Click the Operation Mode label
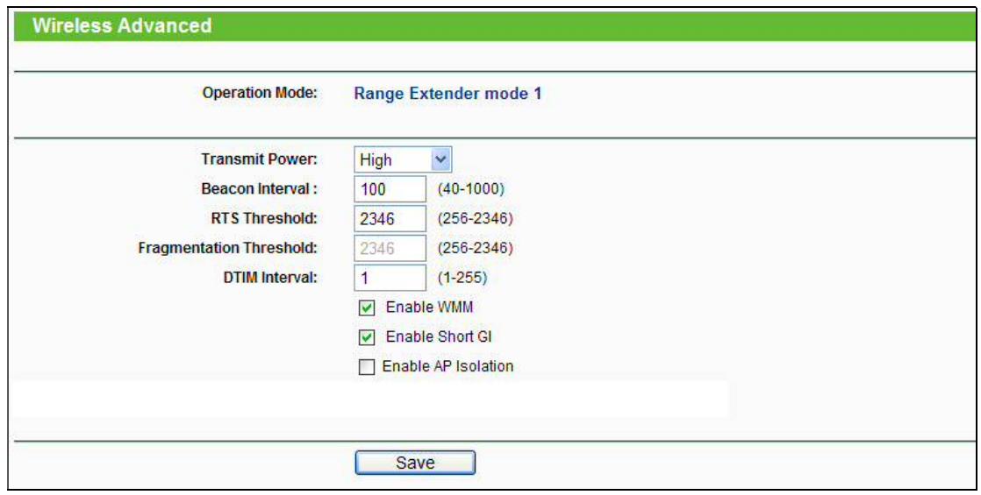Viewport: 981px width, 495px height. coord(259,93)
